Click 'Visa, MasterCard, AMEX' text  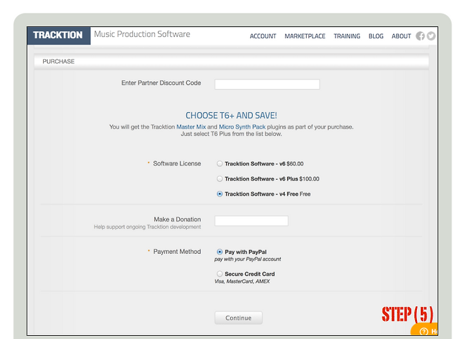[242, 281]
